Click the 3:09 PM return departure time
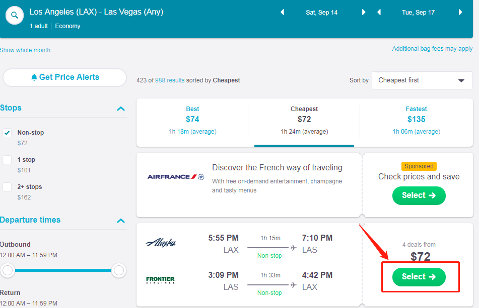Viewport: 479px width, 308px height. point(223,275)
